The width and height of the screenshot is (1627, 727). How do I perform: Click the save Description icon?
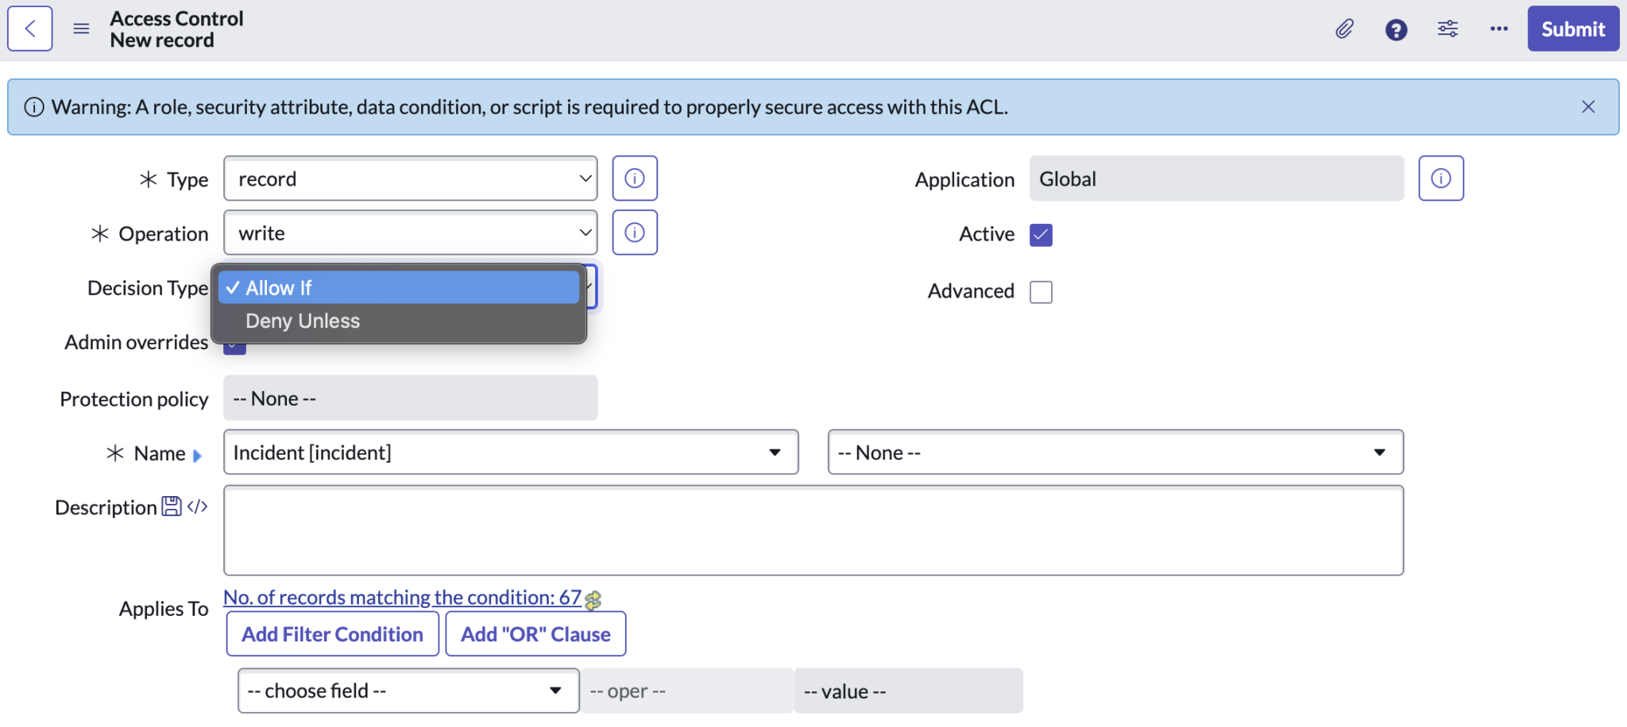pyautogui.click(x=170, y=506)
